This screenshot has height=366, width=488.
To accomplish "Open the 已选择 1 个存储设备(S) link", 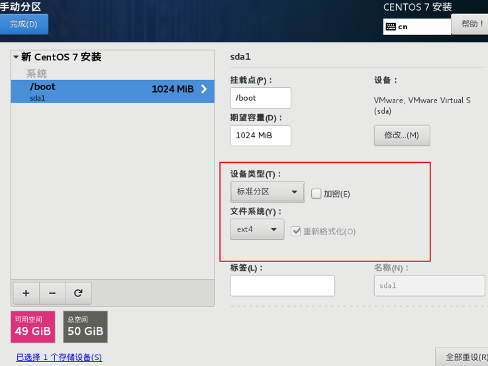I will [x=59, y=357].
